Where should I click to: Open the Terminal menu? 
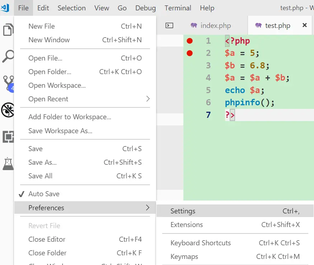pyautogui.click(x=178, y=8)
